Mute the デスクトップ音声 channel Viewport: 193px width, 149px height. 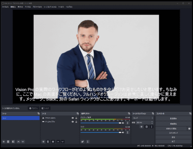123,123
